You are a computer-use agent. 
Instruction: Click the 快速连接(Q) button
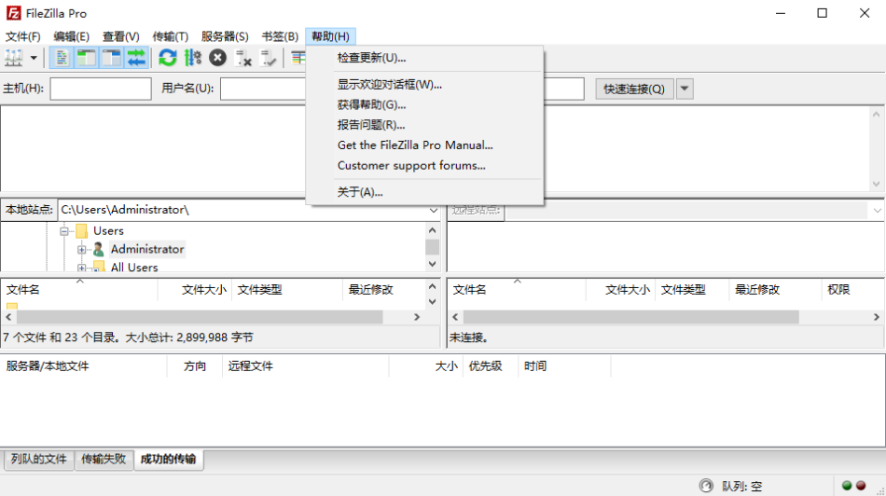(634, 89)
